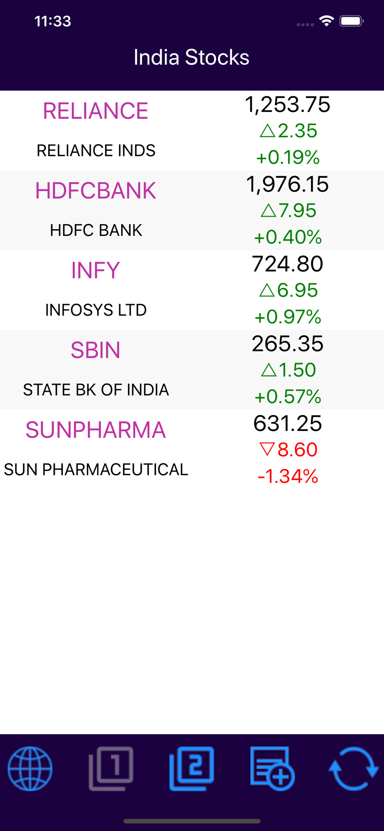Switch to watchlist 2 tab
Viewport: 384px width, 831px height.
(192, 768)
